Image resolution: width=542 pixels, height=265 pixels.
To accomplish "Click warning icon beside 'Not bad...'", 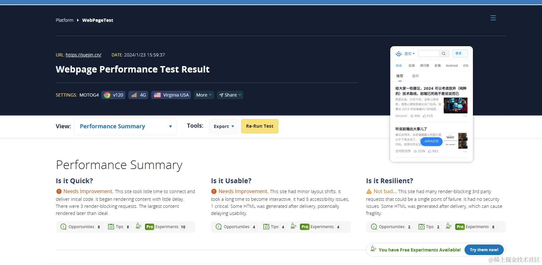I will (369, 192).
